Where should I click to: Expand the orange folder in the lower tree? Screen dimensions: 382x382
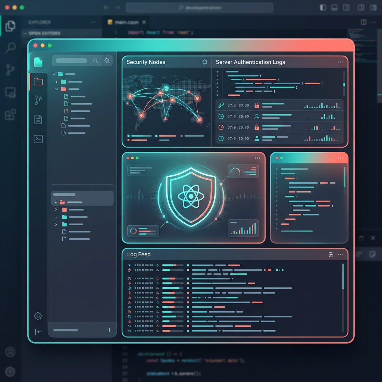(56, 210)
